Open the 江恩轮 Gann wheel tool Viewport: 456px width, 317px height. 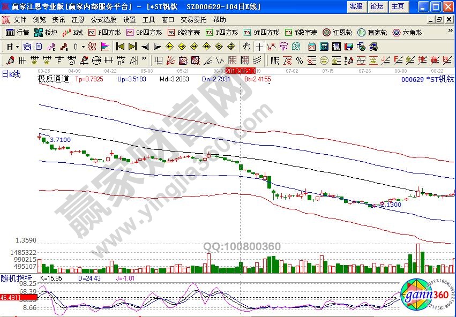tap(338, 33)
